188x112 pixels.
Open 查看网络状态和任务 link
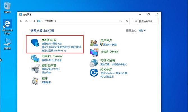point(52,60)
